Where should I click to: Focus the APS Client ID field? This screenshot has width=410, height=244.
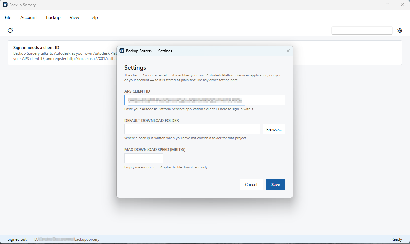pyautogui.click(x=205, y=100)
